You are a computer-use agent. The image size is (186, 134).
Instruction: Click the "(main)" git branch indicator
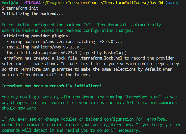click(172, 3)
